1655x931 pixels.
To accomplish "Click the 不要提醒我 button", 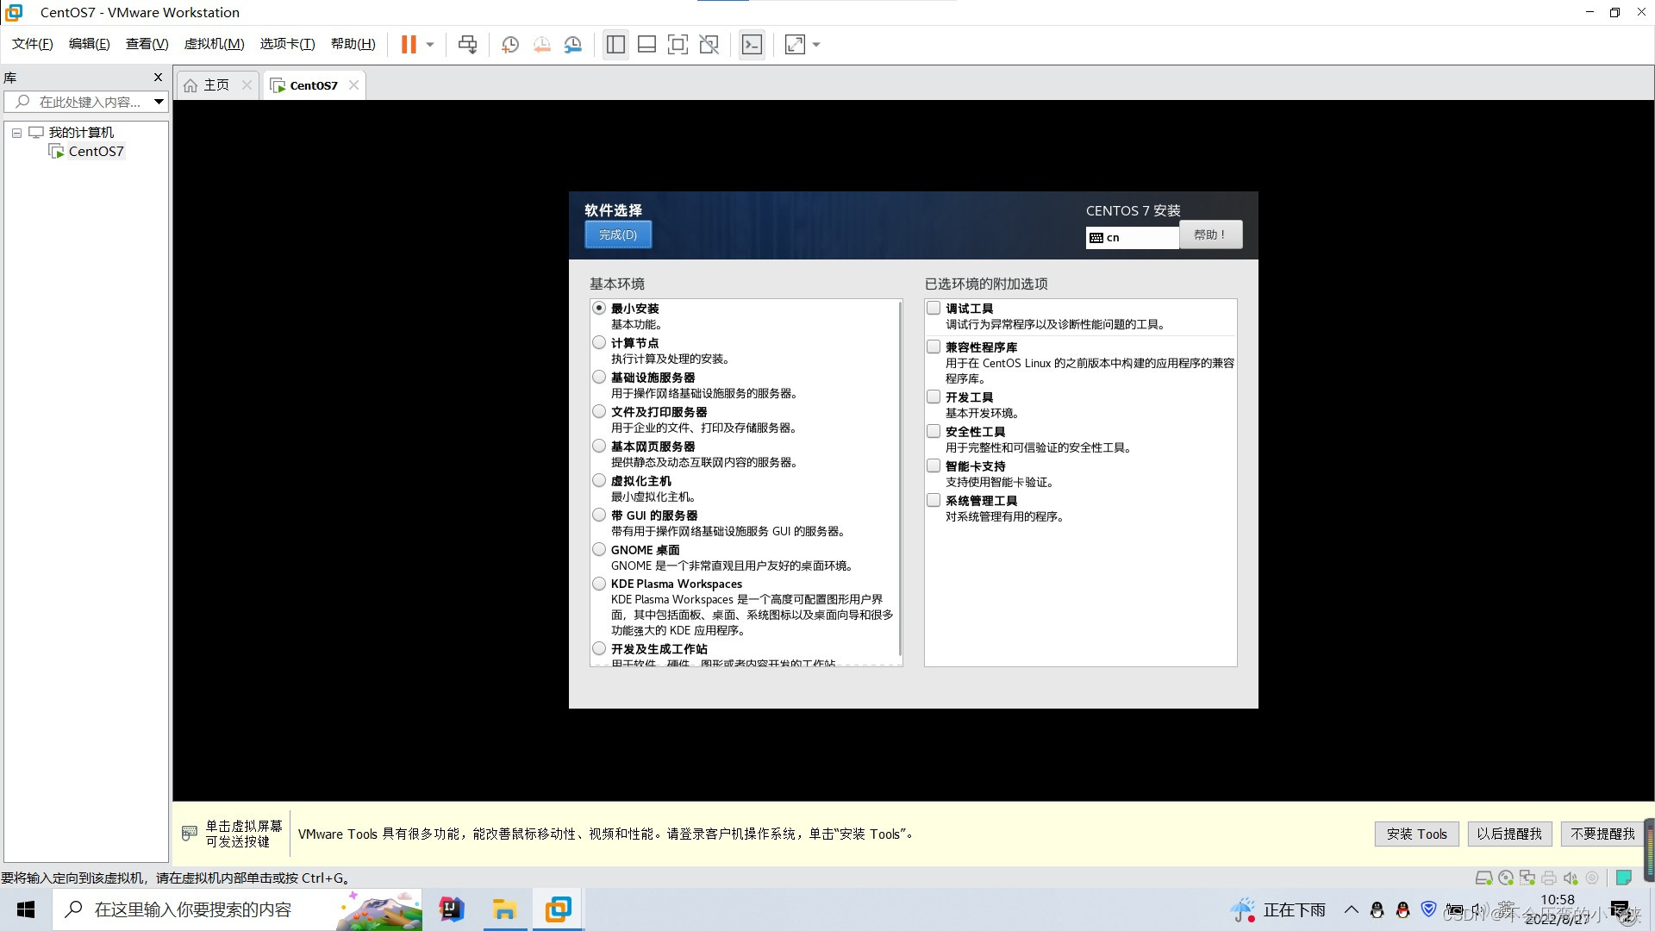I will (1602, 834).
